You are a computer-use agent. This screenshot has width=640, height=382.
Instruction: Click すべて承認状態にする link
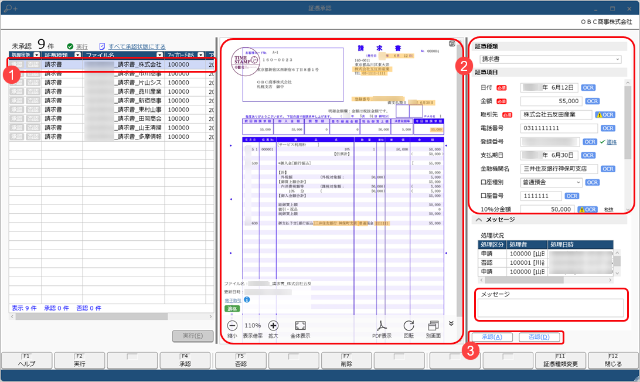pos(137,46)
